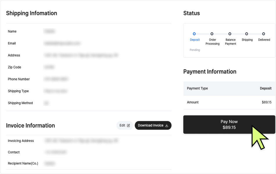Screen dimensions: 276x174
Task: Open the Edit invoice button
Action: pyautogui.click(x=125, y=126)
